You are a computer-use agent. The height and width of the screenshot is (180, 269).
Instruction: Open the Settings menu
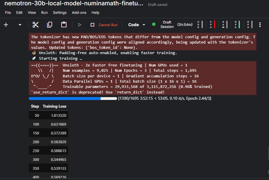coord(60,13)
